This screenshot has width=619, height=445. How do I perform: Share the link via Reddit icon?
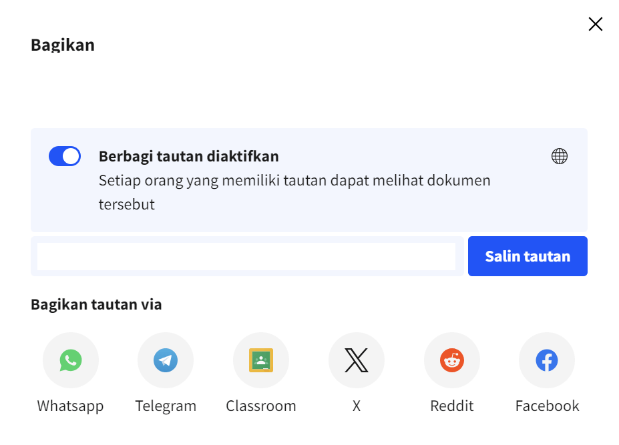point(452,360)
